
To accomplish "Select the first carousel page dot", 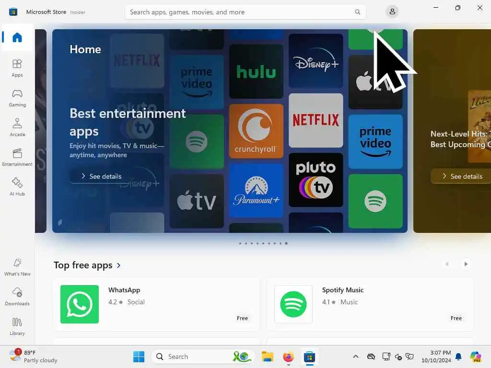I will [240, 243].
